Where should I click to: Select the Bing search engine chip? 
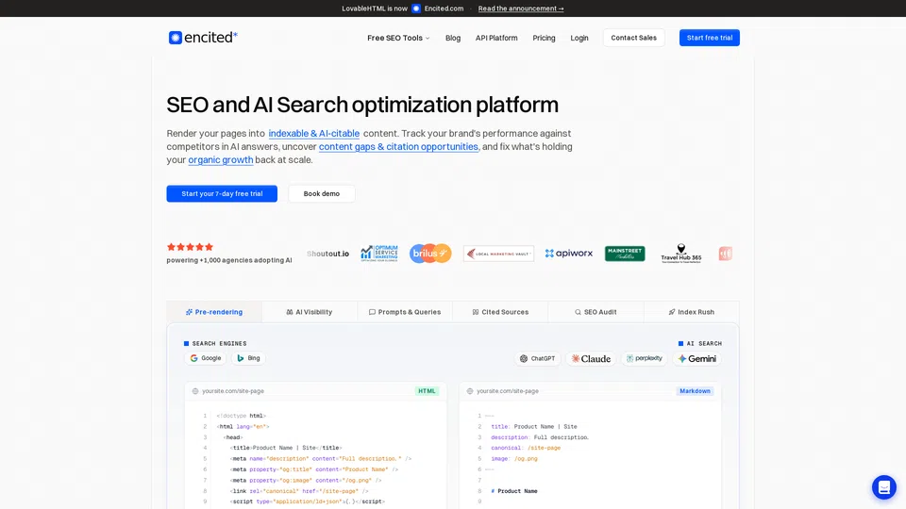(x=248, y=358)
